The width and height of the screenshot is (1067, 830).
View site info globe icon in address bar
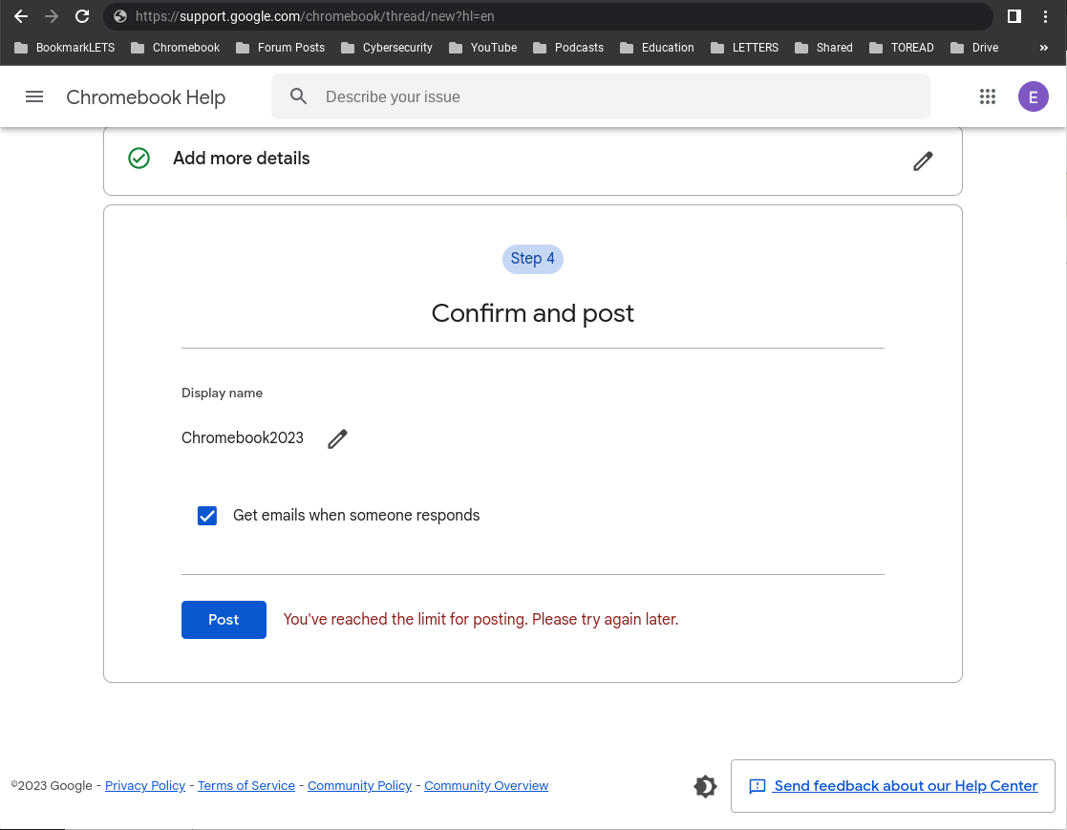(120, 16)
